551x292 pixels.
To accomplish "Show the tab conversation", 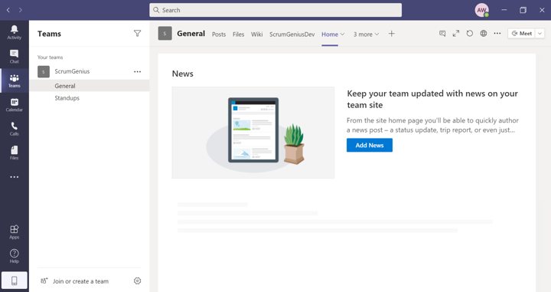I will (442, 34).
